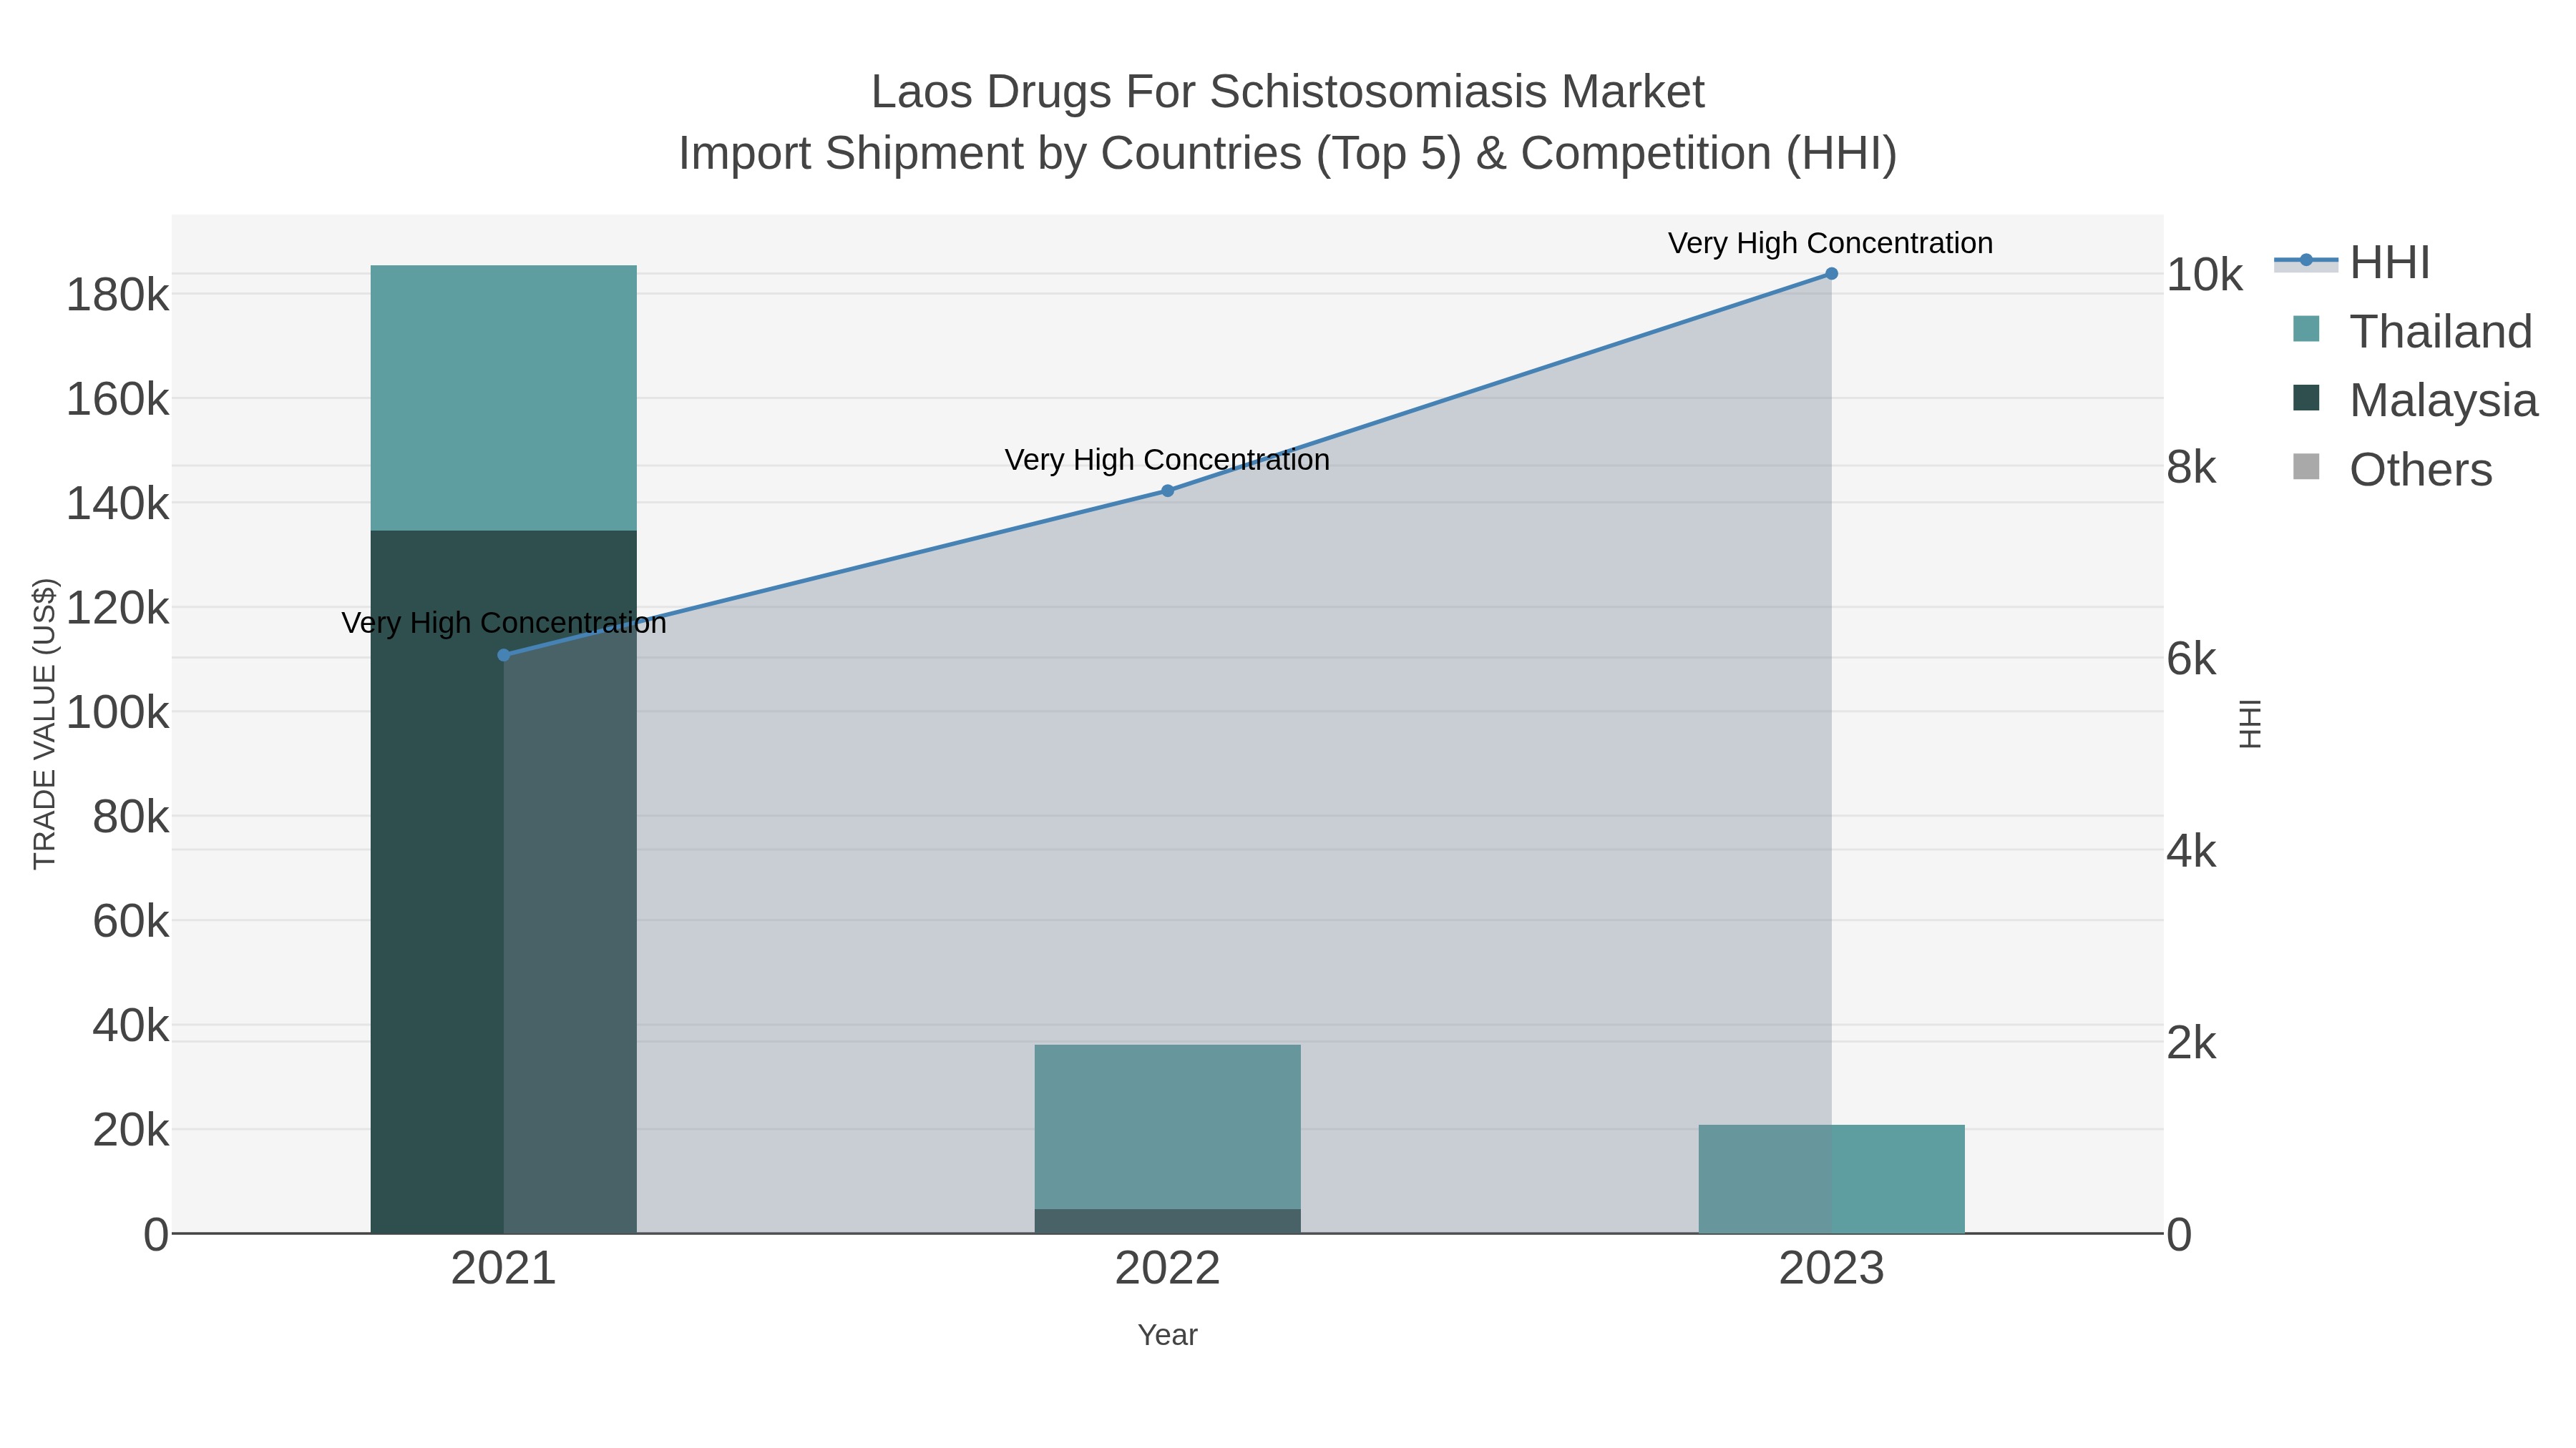
Task: Click the 160k left axis tick
Action: click(x=118, y=400)
